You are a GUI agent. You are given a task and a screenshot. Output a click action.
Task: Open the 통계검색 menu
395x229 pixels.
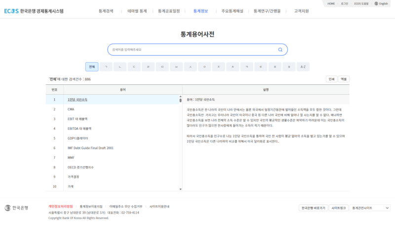pos(106,11)
